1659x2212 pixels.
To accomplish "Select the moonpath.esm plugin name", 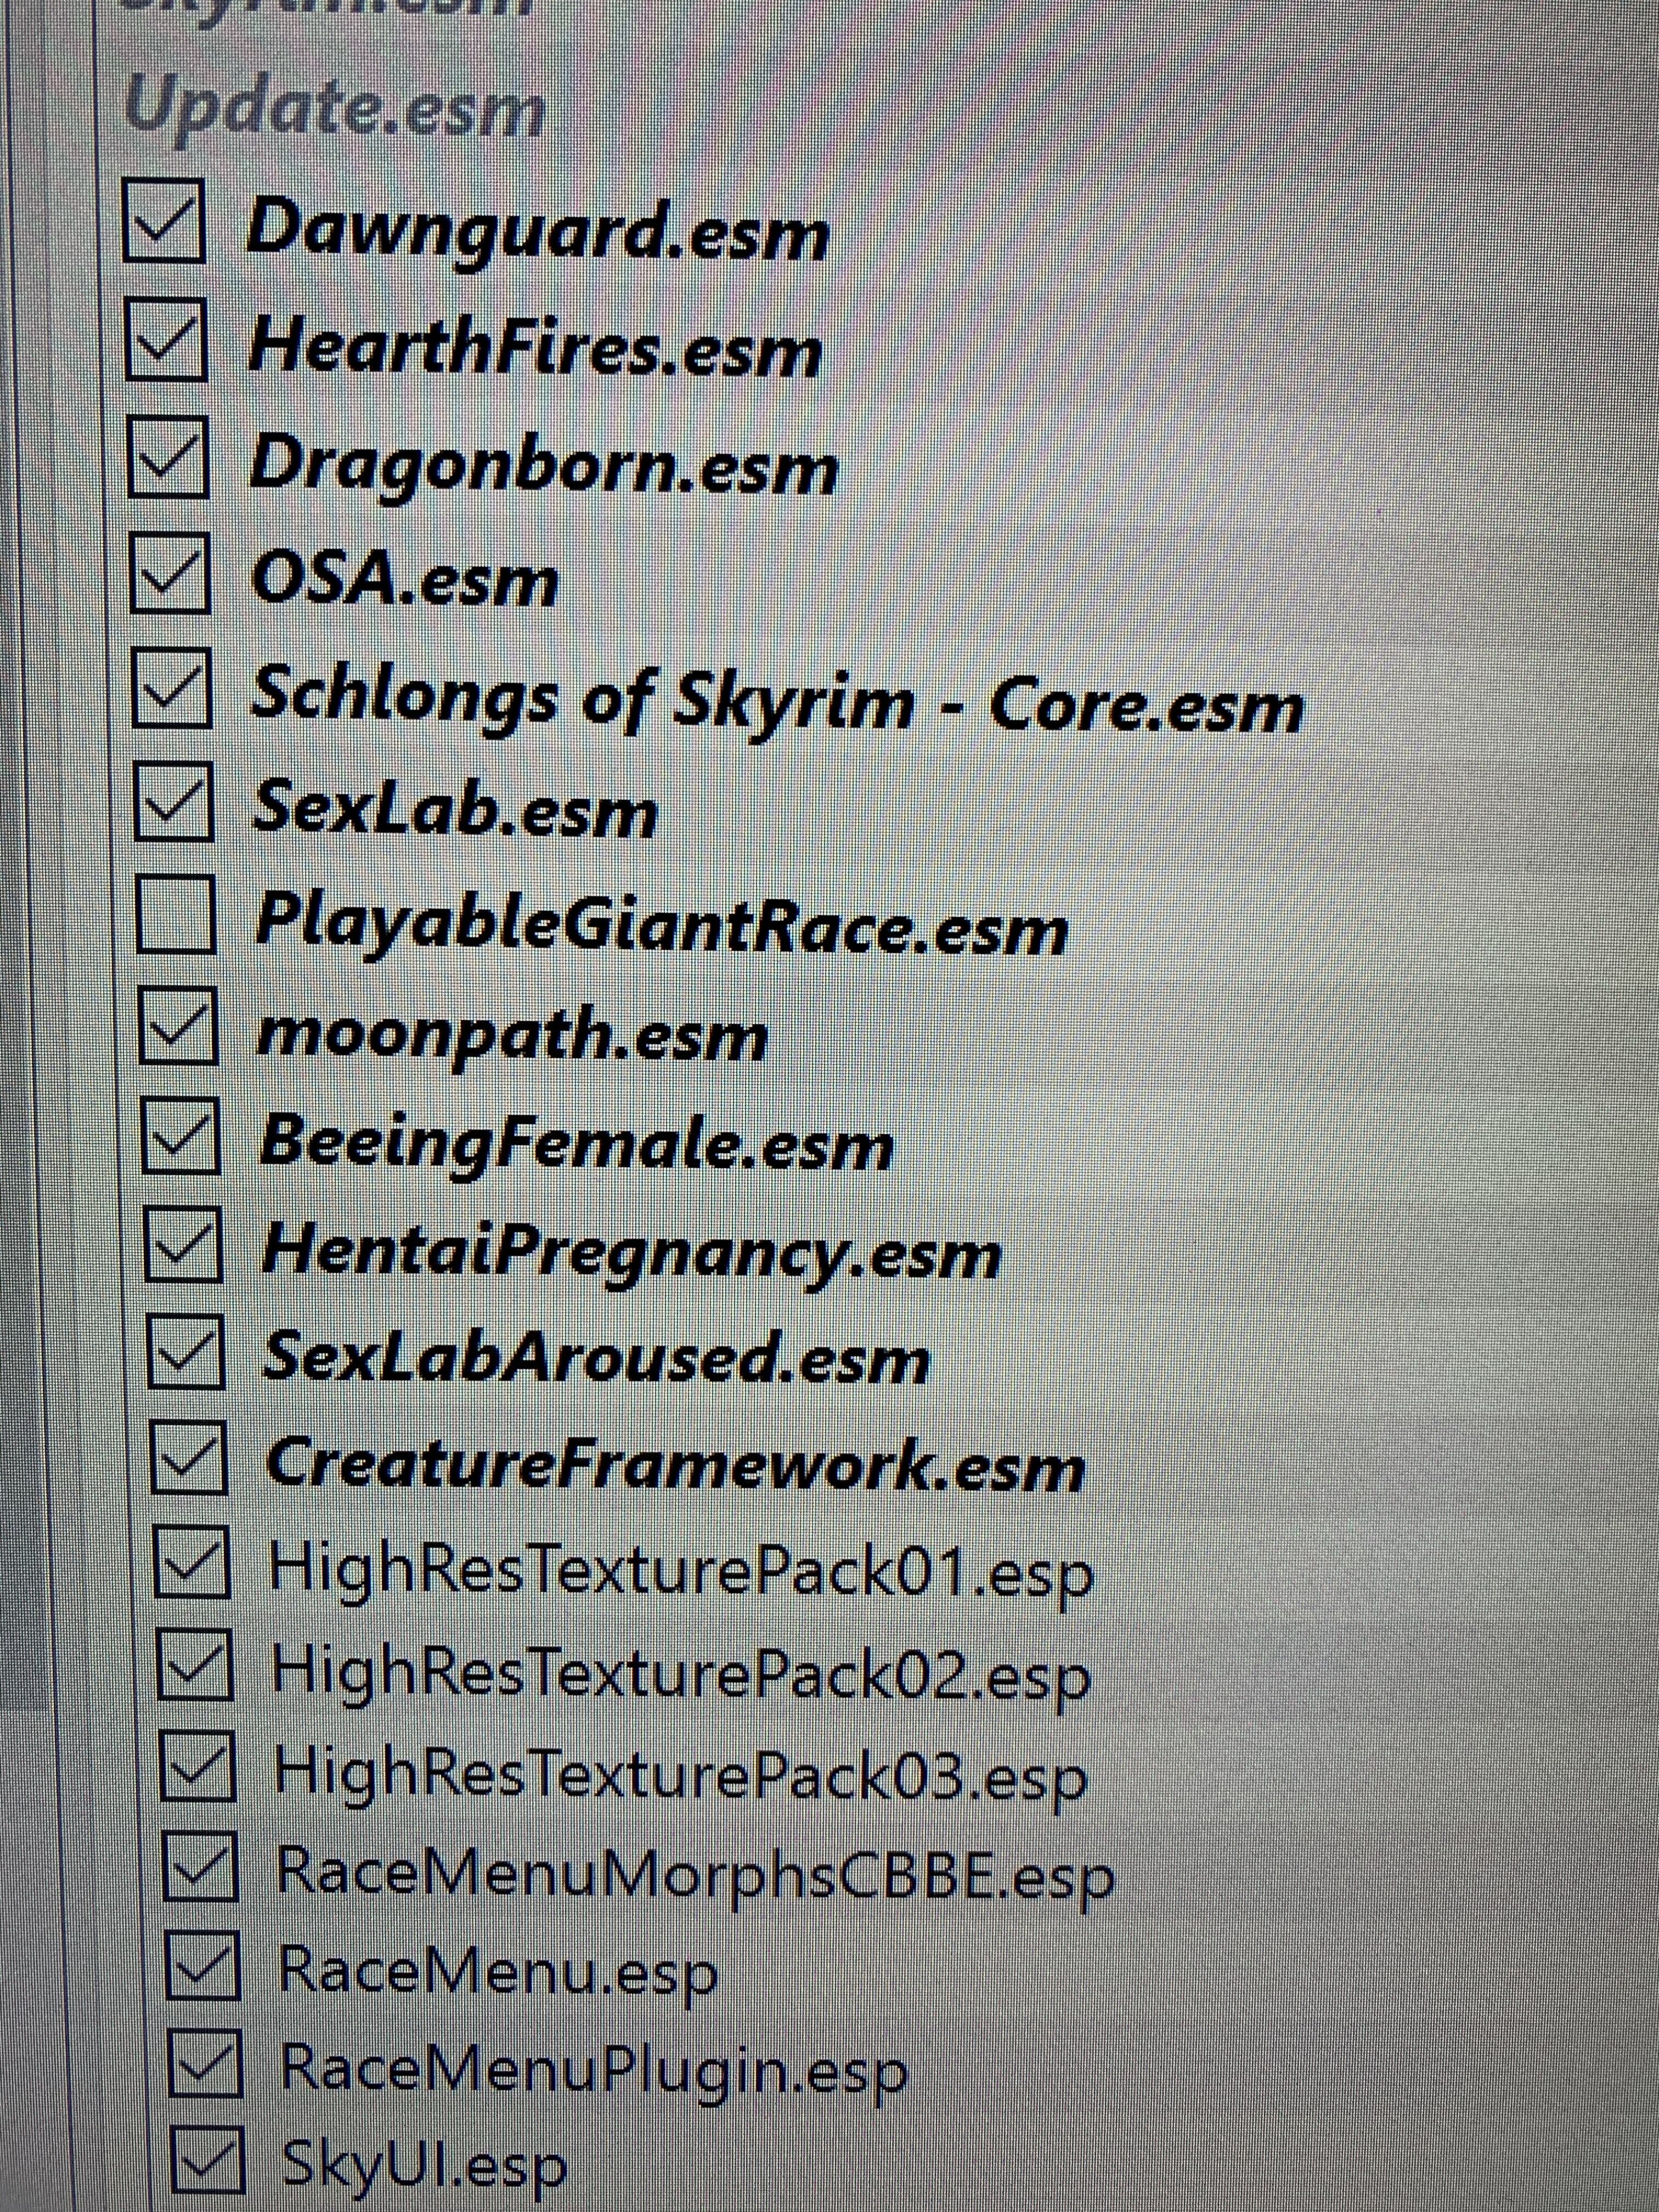I will click(x=513, y=1034).
